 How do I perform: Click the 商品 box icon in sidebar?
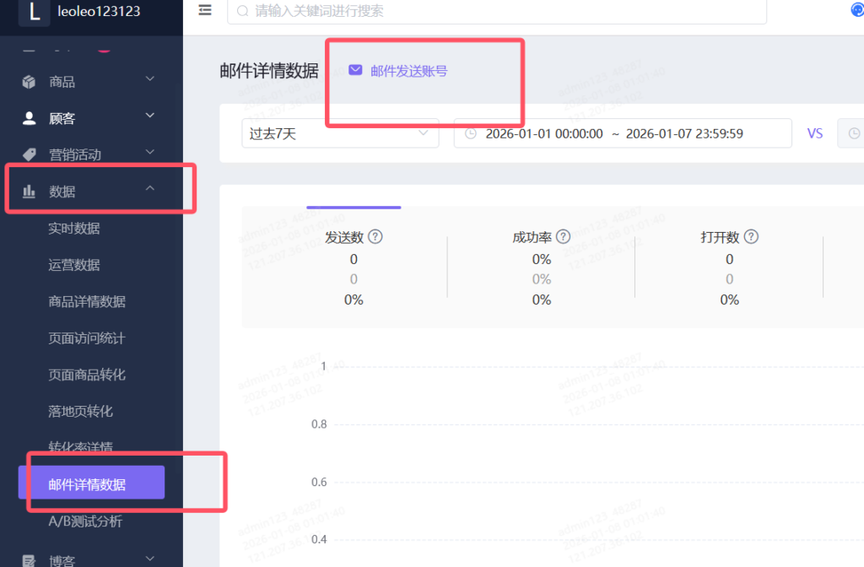point(30,82)
